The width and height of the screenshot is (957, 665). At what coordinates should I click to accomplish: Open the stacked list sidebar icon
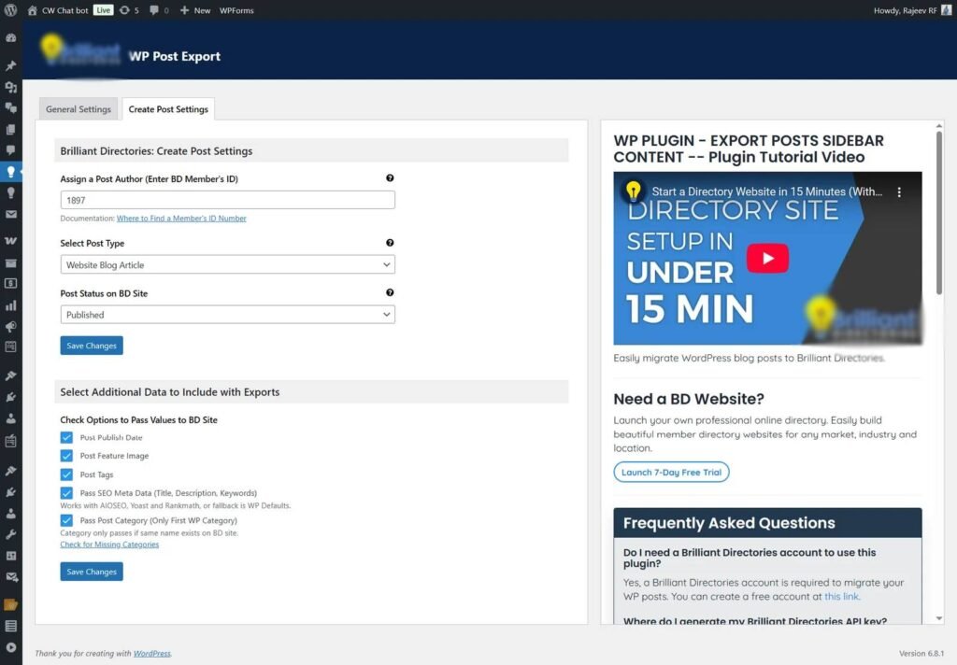coord(10,626)
